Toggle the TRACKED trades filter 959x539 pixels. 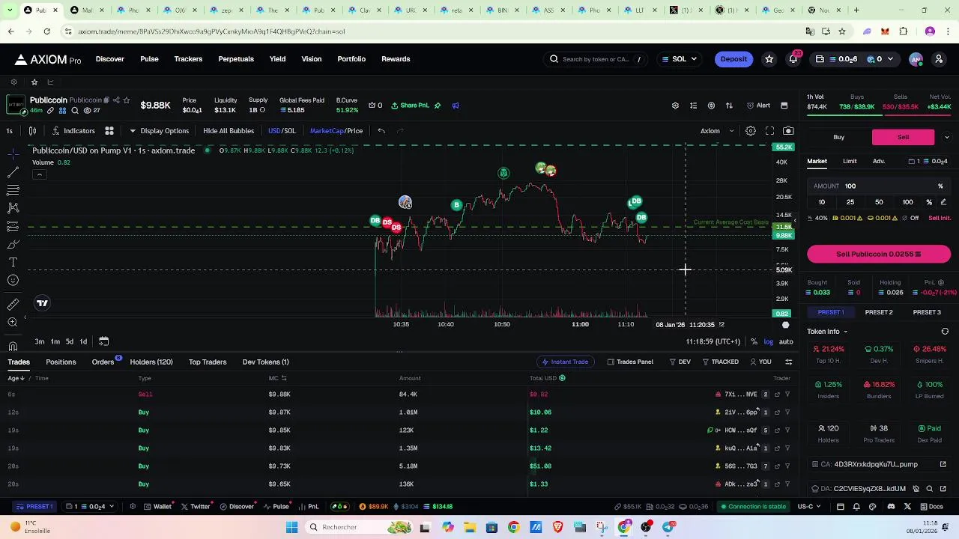[720, 362]
